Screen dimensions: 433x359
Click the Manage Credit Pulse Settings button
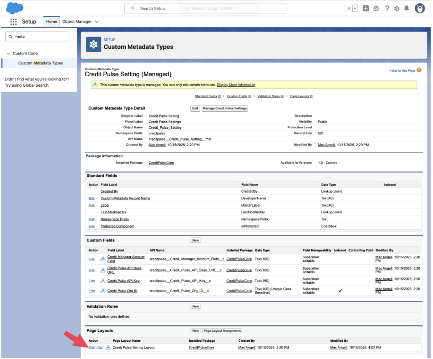[225, 108]
